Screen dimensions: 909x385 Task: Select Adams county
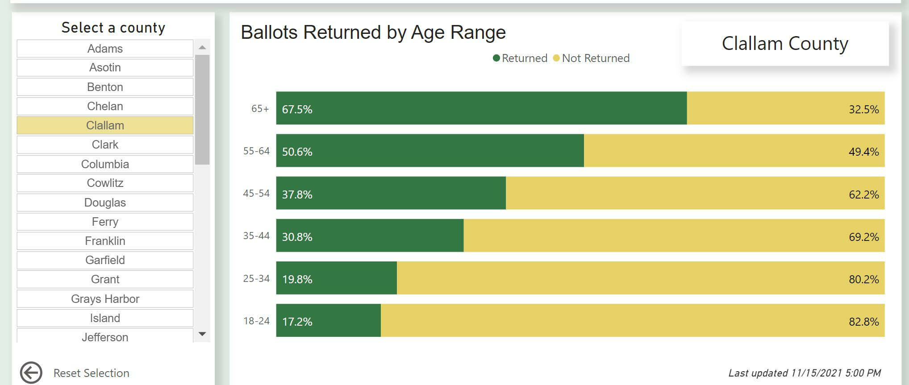105,49
